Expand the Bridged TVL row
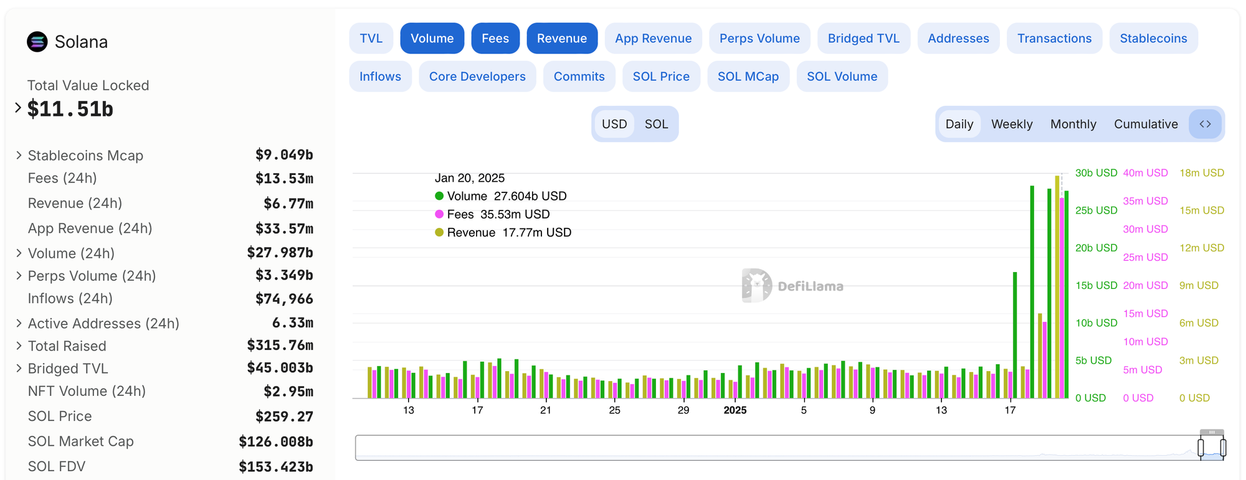This screenshot has height=480, width=1246. (19, 368)
